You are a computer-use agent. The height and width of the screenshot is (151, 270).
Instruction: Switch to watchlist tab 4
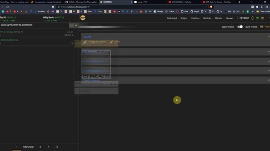point(49,147)
